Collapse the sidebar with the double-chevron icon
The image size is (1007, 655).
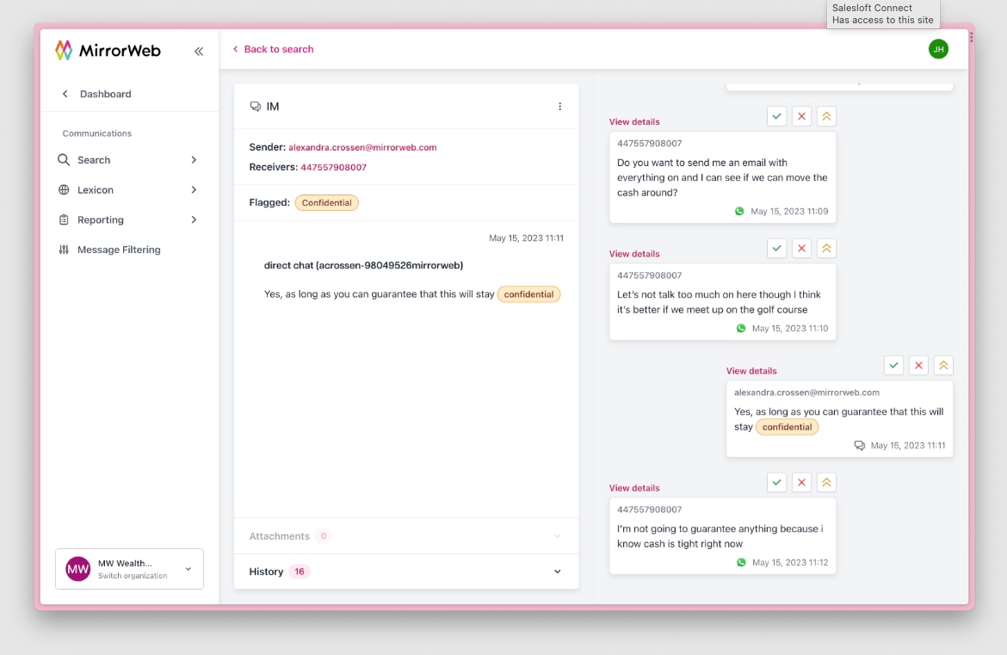coord(199,51)
